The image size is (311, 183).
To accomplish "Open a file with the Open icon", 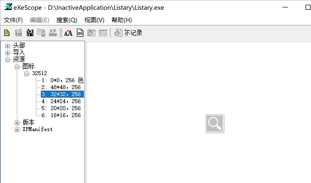I will point(7,32).
